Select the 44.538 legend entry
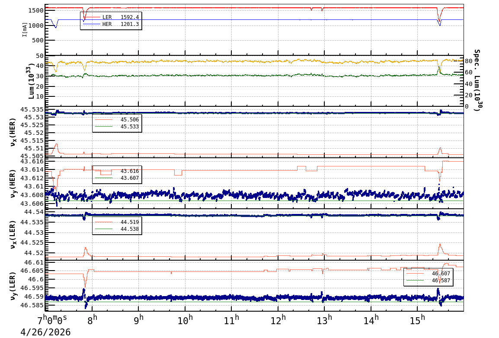The image size is (499, 338). (x=117, y=229)
